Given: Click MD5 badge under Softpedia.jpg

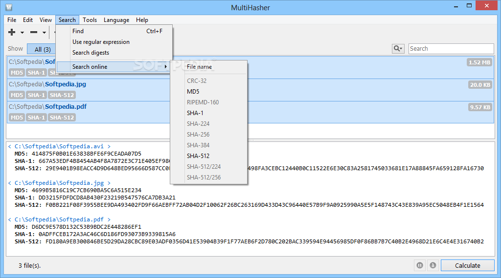Looking at the screenshot, I should click(17, 95).
